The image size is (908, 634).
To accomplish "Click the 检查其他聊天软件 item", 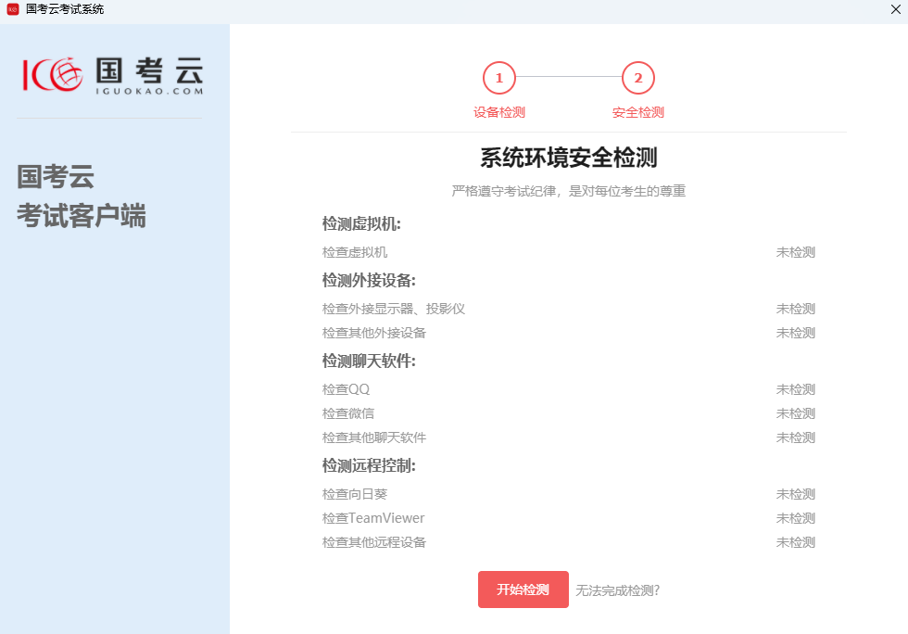I will (x=374, y=437).
